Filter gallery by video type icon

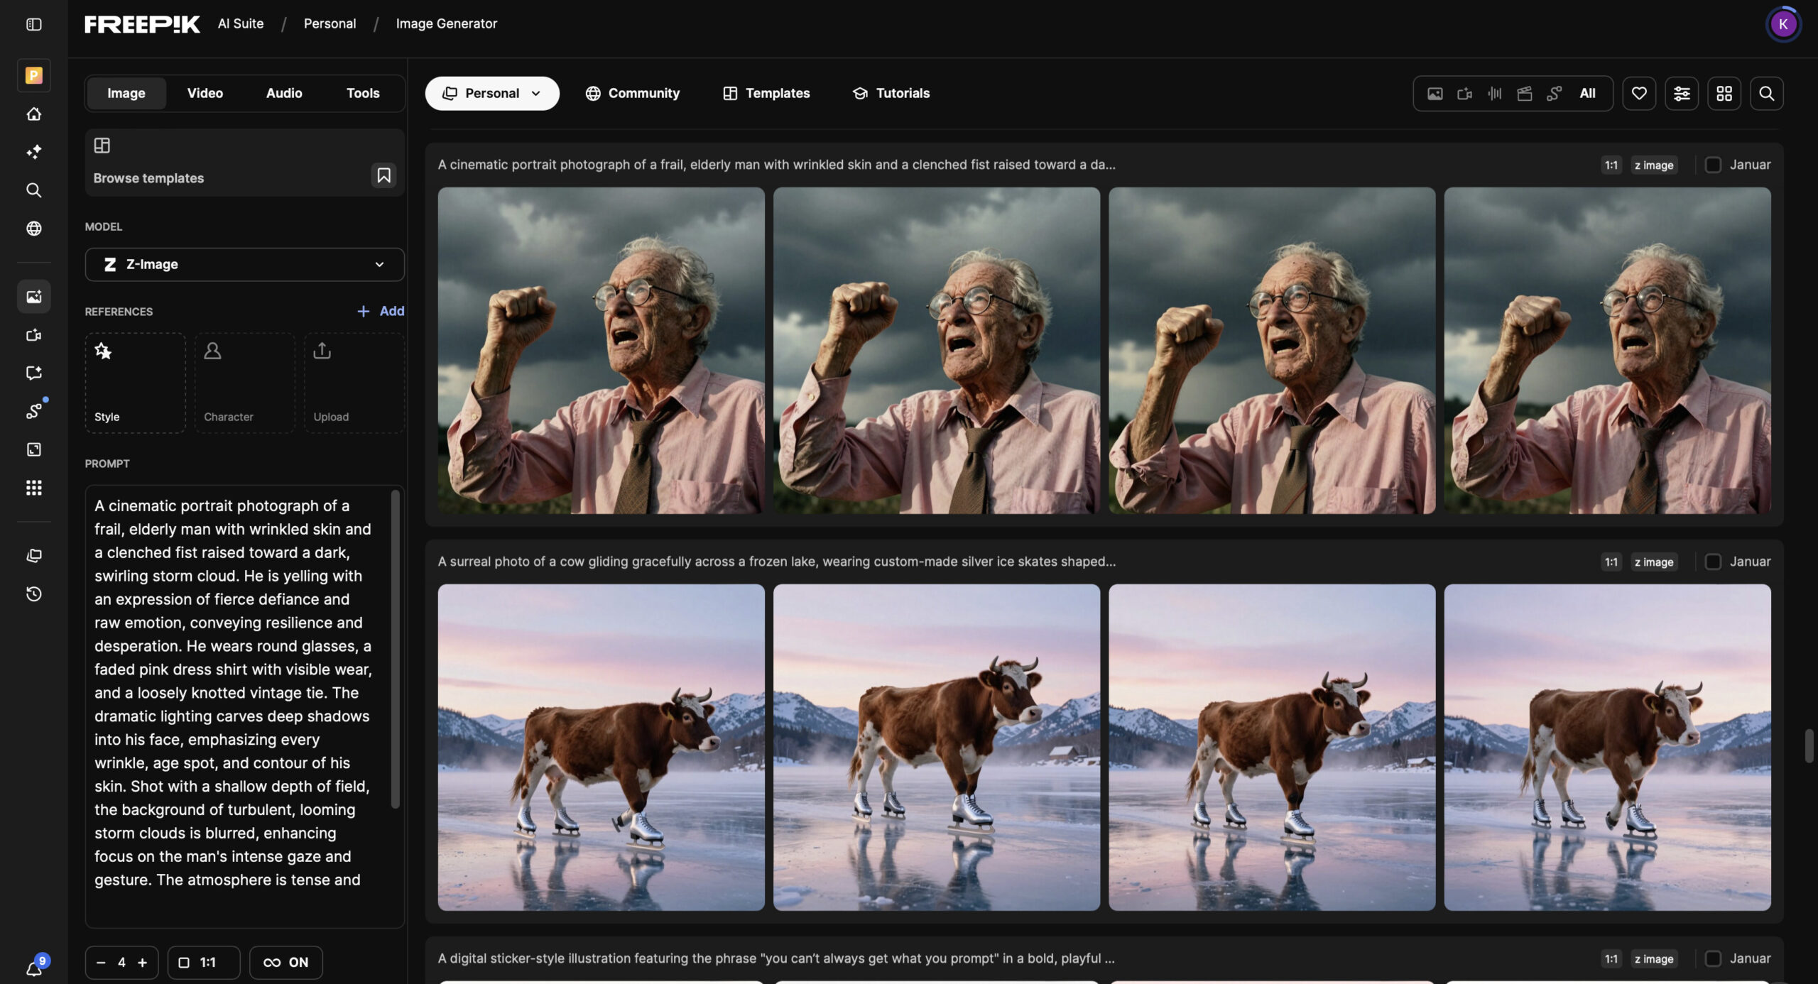tap(1464, 94)
